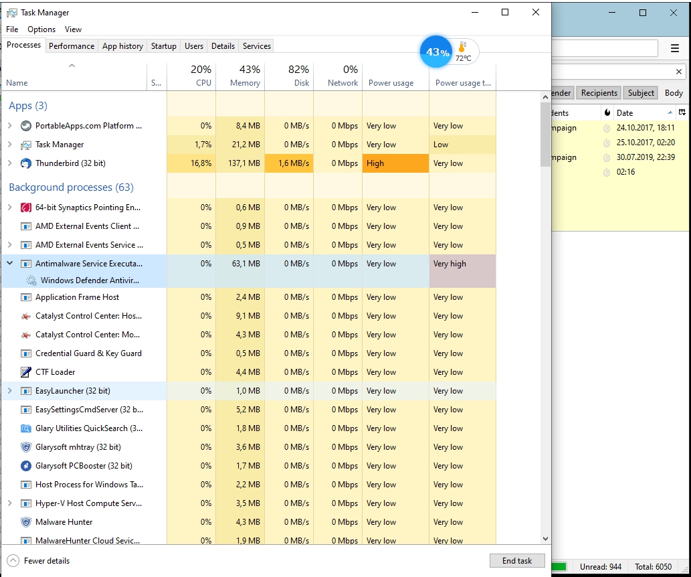Click the Task Manager title bar icon
Viewport: 691px width, 577px height.
(x=12, y=13)
